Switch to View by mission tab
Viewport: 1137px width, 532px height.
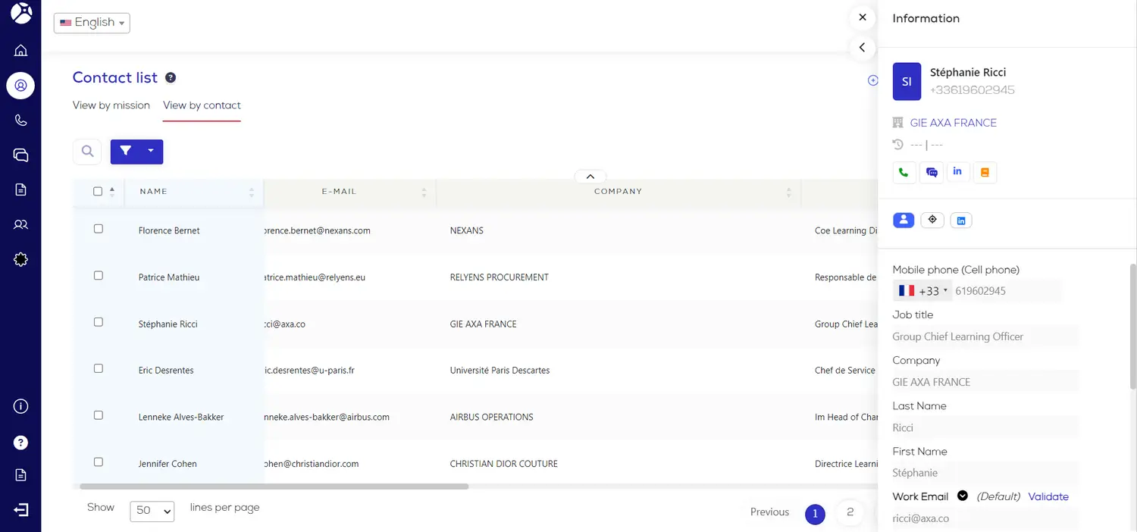click(x=111, y=105)
